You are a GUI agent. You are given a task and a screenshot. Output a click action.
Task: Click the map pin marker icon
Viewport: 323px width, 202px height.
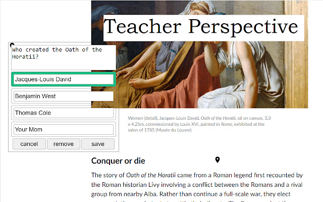(x=218, y=160)
